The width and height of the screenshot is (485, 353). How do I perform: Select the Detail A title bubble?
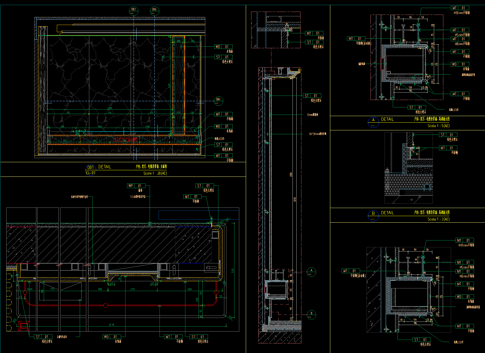[x=373, y=122]
